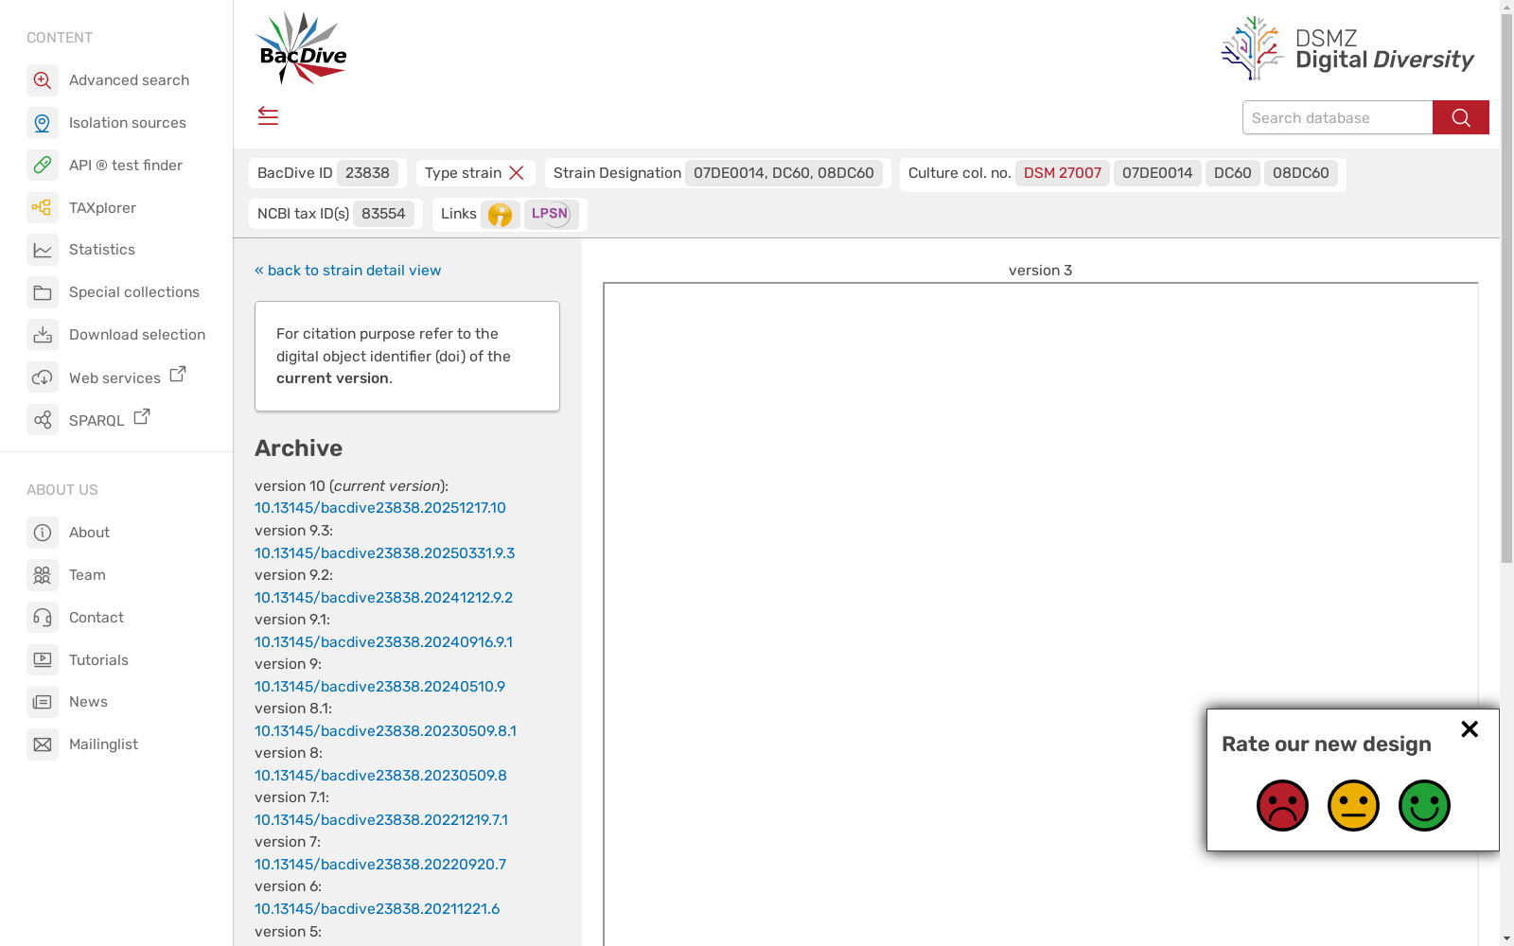Open Special collections menu entry
This screenshot has width=1514, height=946.
coord(134,292)
